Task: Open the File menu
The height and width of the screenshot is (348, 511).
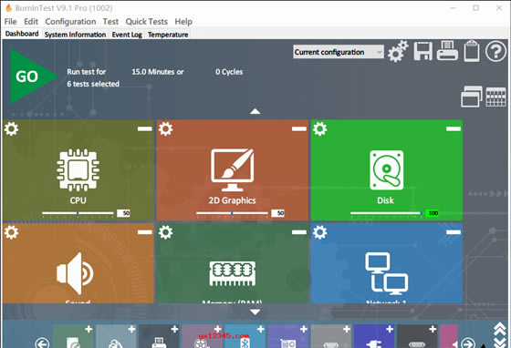Action: (x=10, y=22)
